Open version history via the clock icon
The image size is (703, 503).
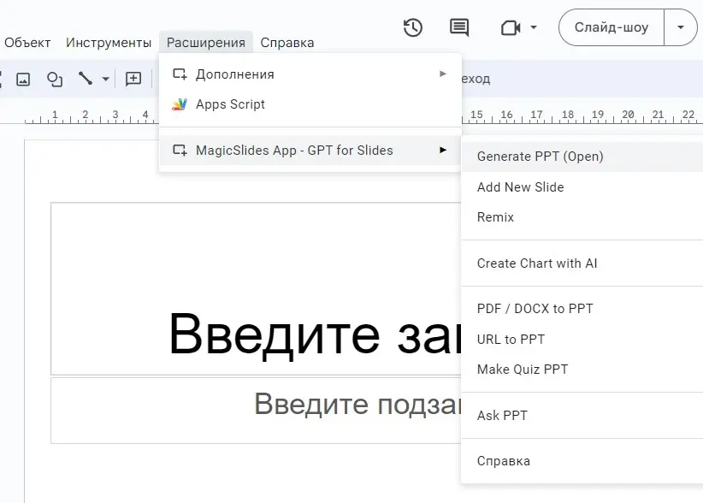click(413, 27)
